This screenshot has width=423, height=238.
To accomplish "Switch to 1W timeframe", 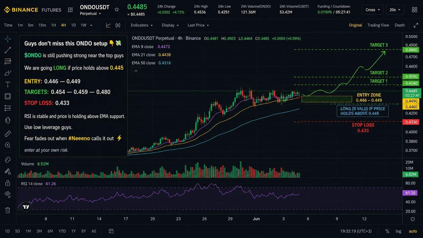I will point(83,25).
